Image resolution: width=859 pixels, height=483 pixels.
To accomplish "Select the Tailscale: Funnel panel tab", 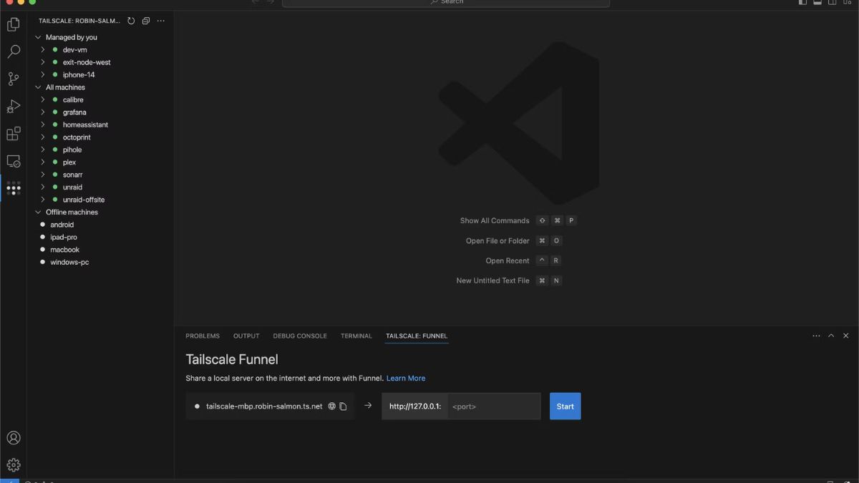I will click(417, 336).
